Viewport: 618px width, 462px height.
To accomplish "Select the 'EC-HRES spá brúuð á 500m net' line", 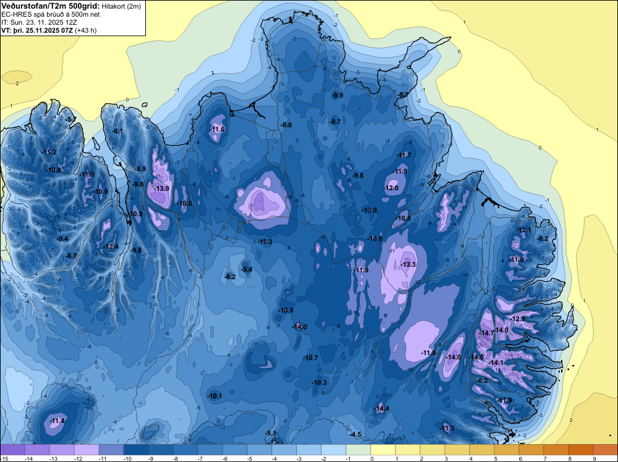I will 51,14.
